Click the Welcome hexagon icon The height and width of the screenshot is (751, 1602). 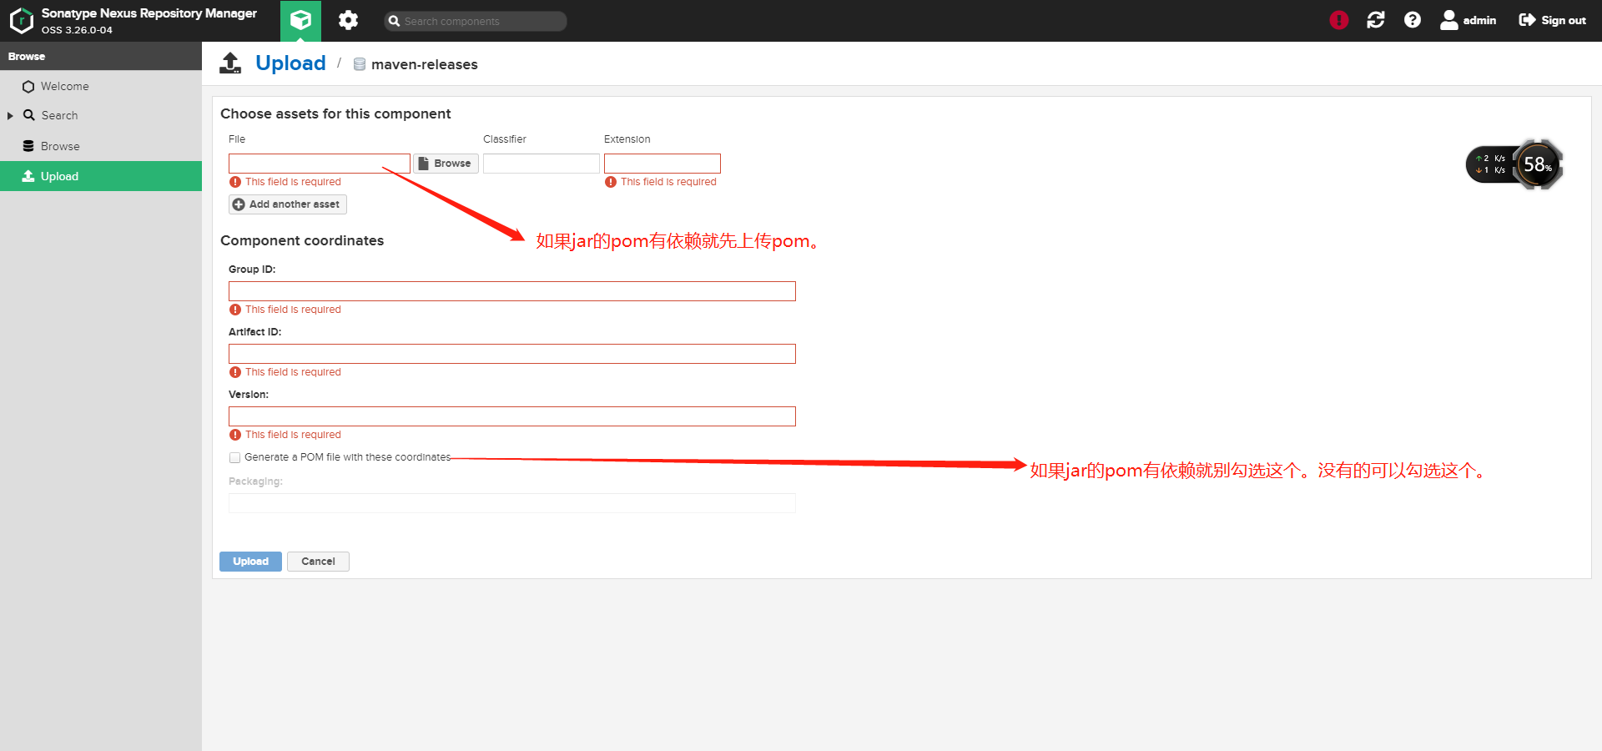[x=28, y=87]
